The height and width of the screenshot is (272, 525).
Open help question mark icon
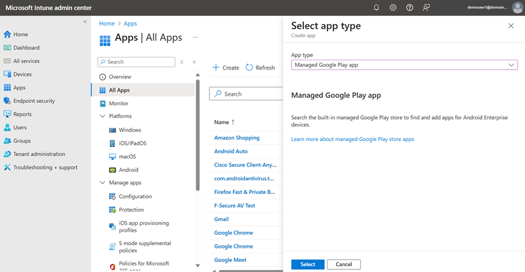(409, 7)
